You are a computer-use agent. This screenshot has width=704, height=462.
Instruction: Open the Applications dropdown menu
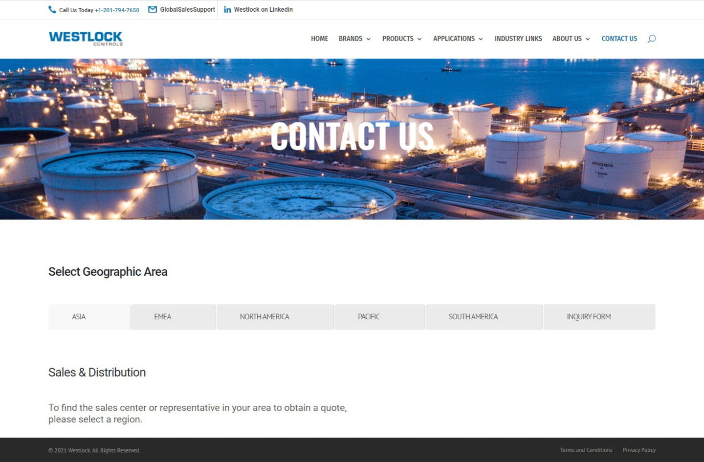pos(458,39)
